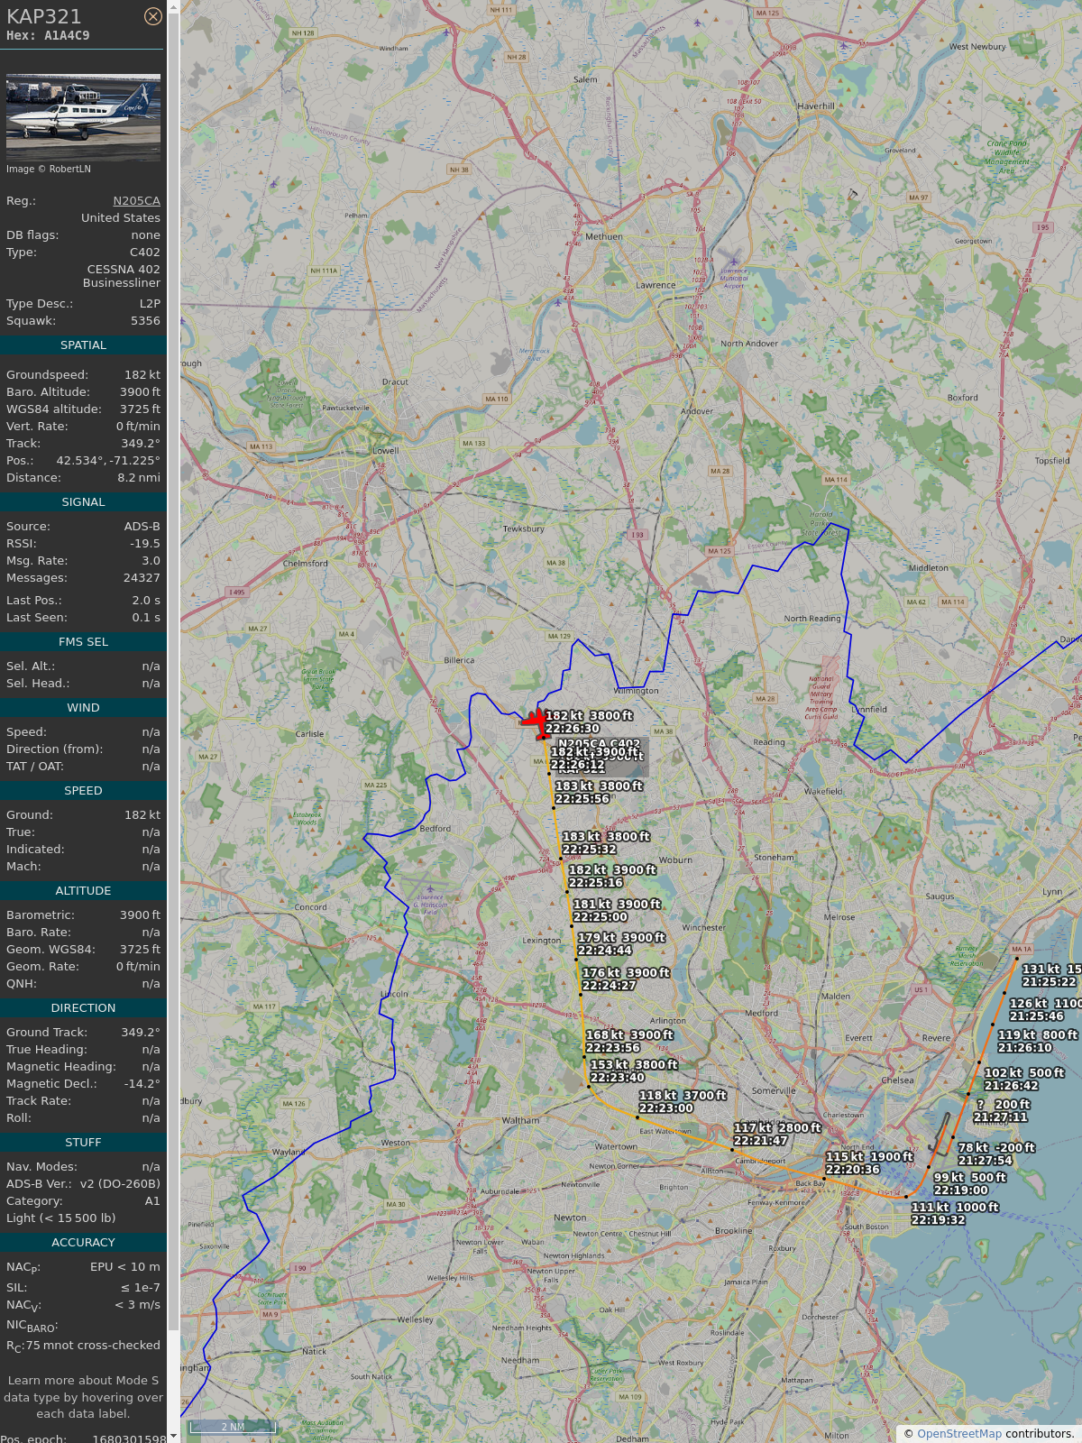Click the I 95 highway shield

pyautogui.click(x=1042, y=227)
